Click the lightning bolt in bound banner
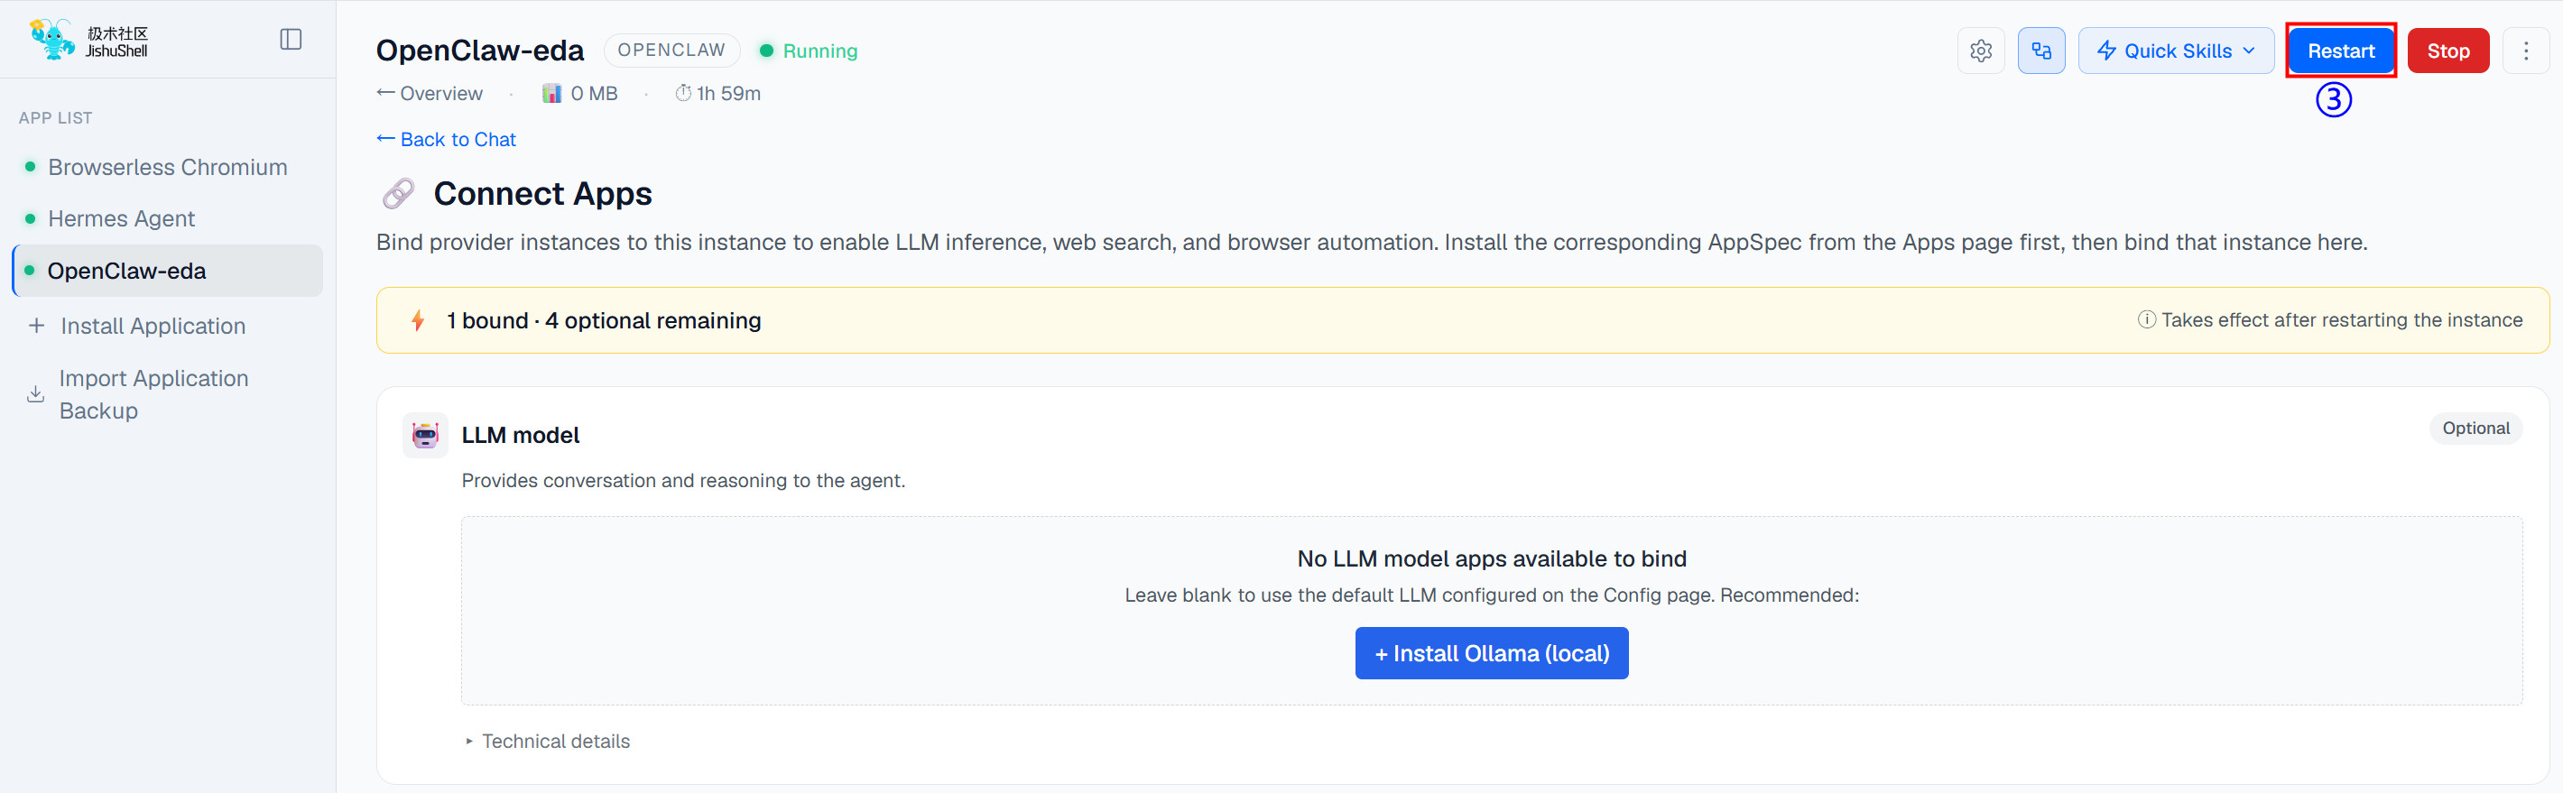Screen dimensions: 2563x793 [418, 320]
